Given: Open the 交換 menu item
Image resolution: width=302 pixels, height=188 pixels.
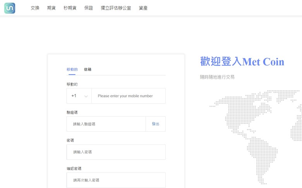Looking at the screenshot, I should (35, 8).
